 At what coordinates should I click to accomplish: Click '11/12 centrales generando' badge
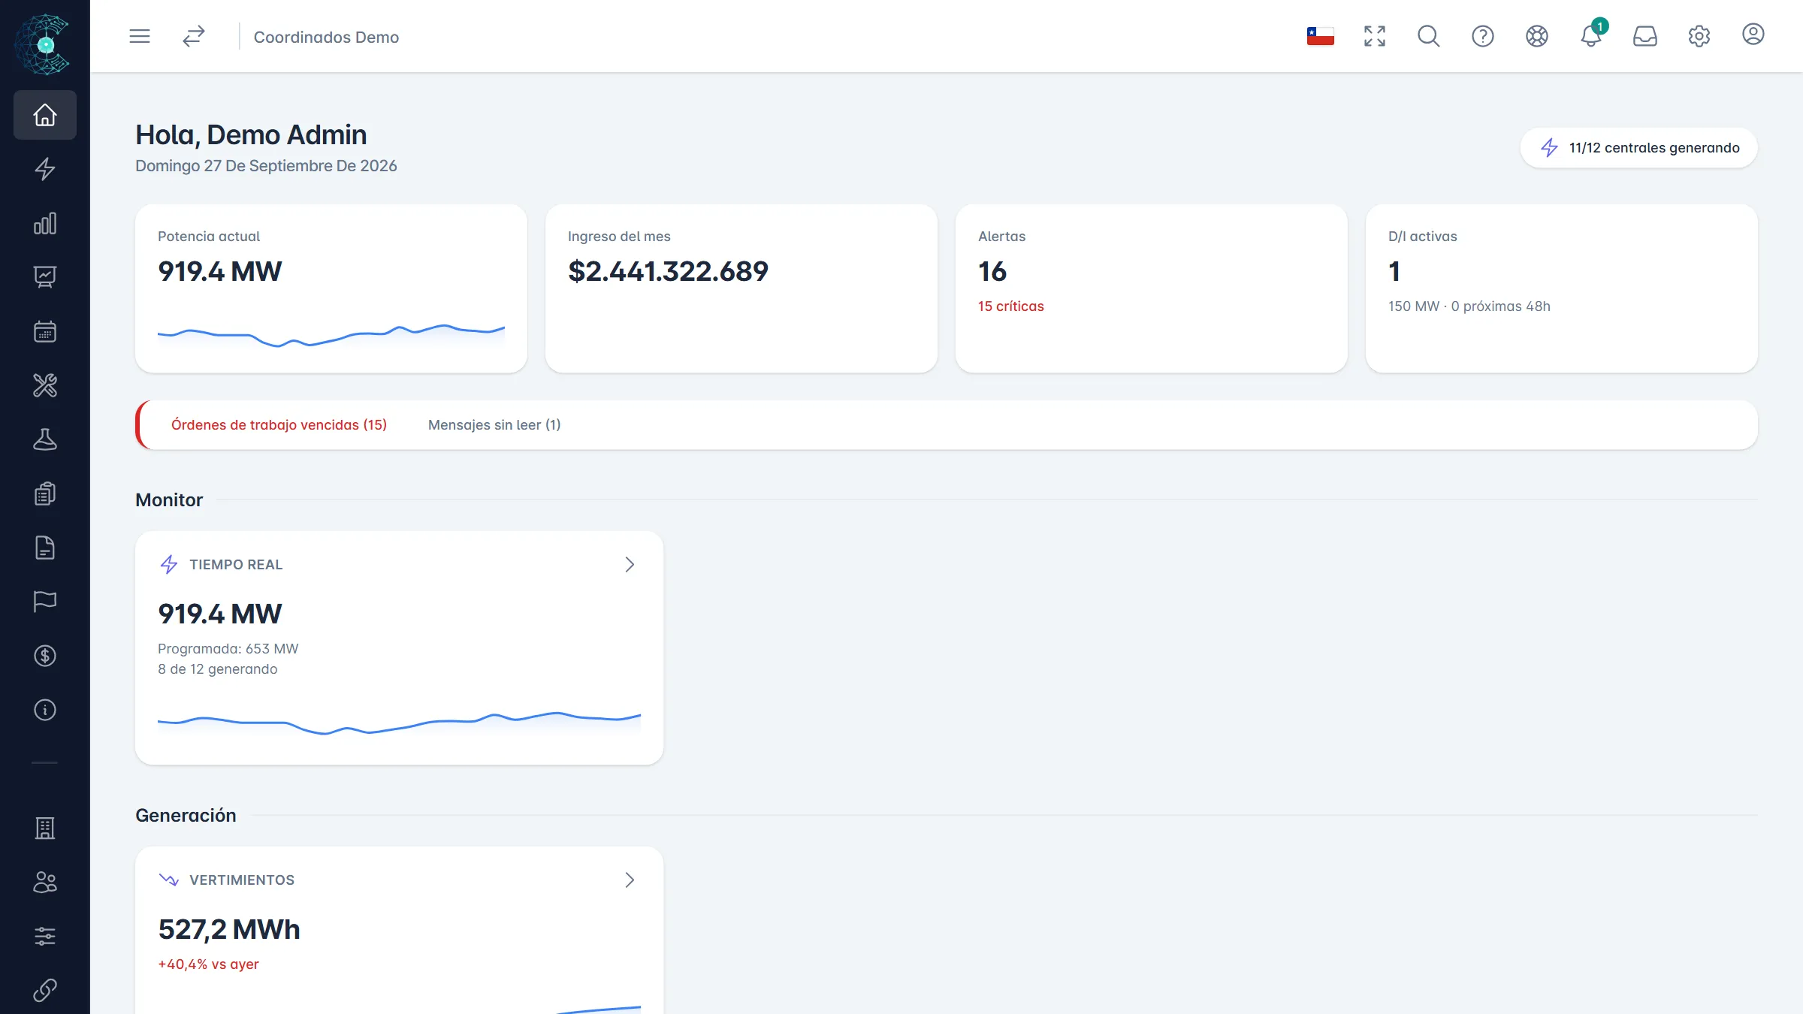[1639, 148]
